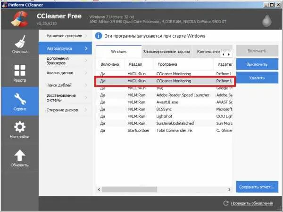Click the CCleaner logo icon
Viewport: 283px width, 212px height.
(19, 19)
